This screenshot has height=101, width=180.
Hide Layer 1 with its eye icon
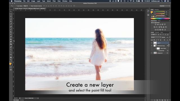[x=152, y=43]
